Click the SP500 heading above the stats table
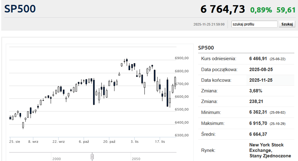 (206, 48)
